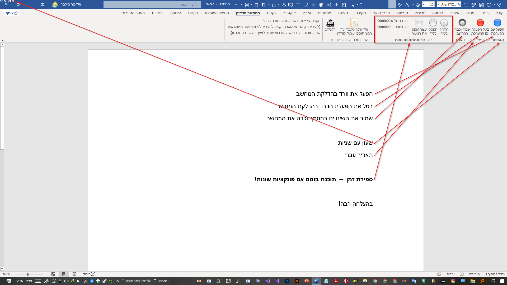Open Photoshop from the Windows taskbar

click(x=287, y=281)
